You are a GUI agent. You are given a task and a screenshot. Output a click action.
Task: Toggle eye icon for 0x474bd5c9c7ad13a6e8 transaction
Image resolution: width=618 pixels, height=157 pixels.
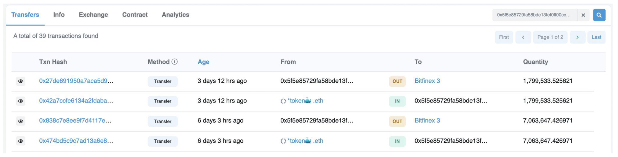pyautogui.click(x=21, y=141)
